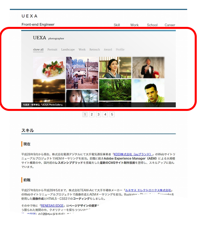Open the KDDI株式会社 (auブランド) link
Image resolution: width=197 pixels, height=230 pixels.
coord(133,154)
